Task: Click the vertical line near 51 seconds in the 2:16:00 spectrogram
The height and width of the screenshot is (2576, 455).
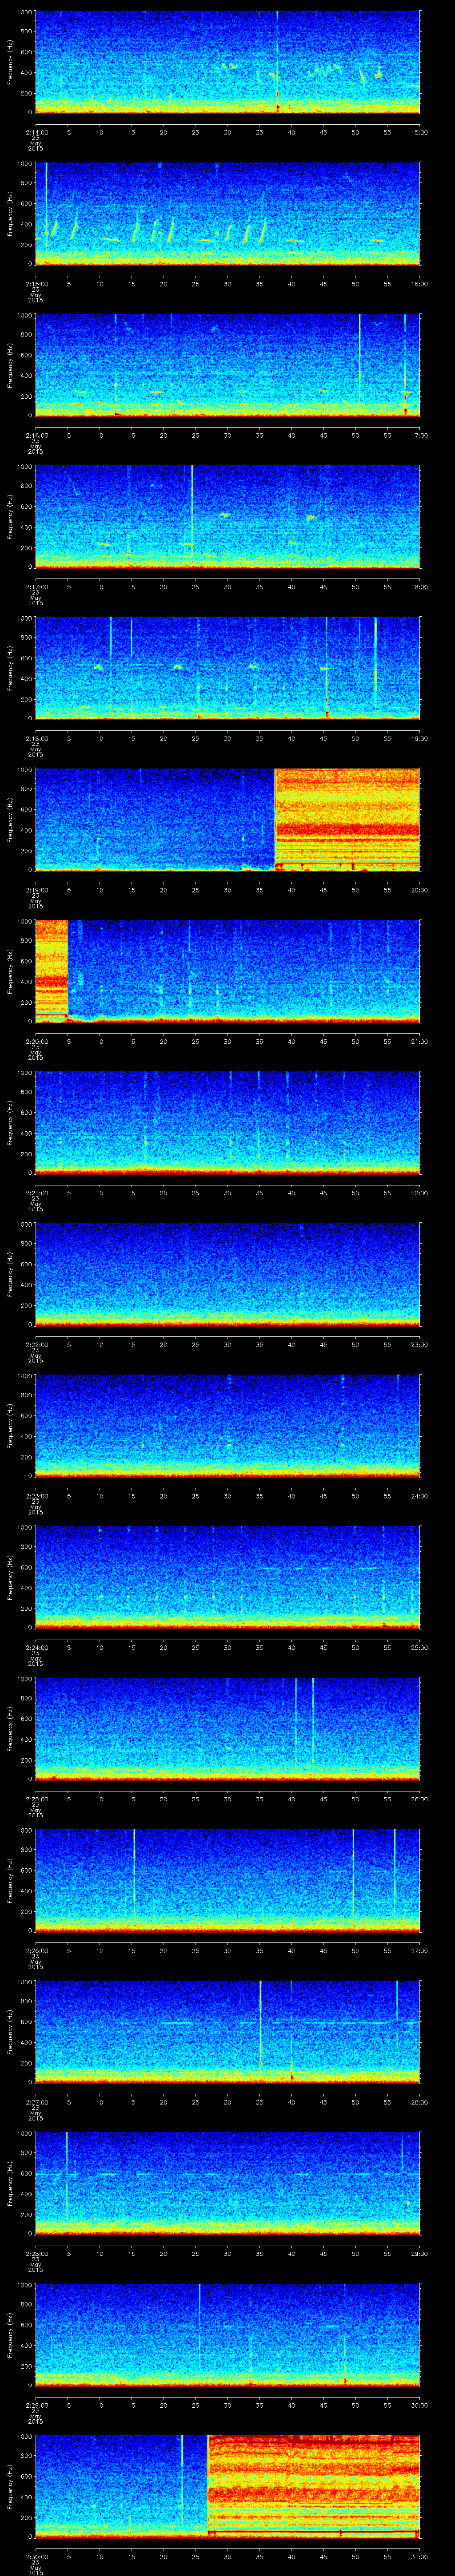Action: 360,358
